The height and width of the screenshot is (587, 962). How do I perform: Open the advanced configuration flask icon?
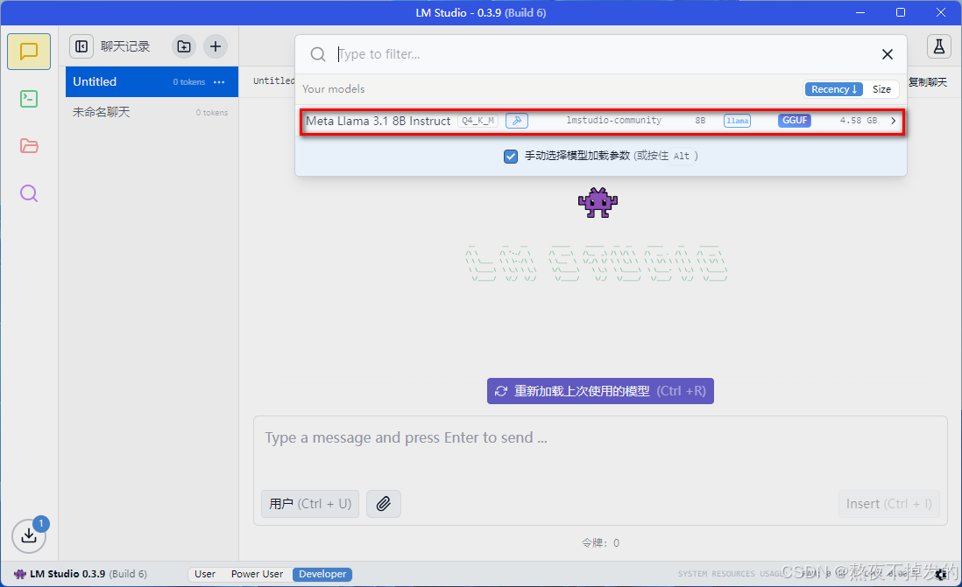point(938,46)
